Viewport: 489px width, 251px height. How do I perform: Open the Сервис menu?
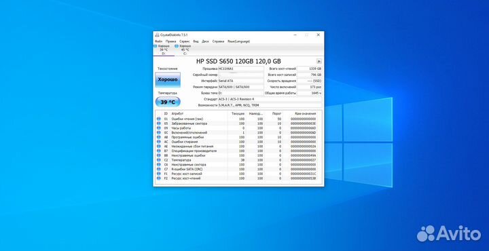(x=184, y=41)
